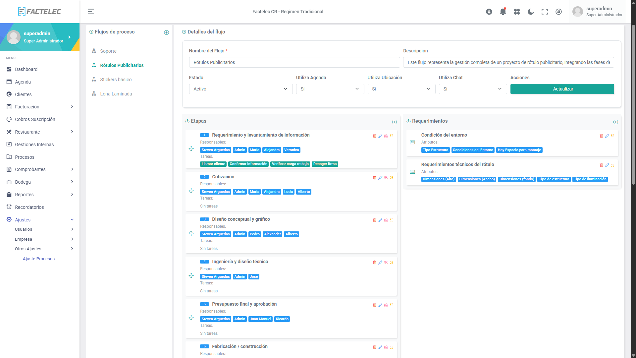Toggle the hamburger sidebar menu
Screen dimensions: 636x358
(91, 12)
